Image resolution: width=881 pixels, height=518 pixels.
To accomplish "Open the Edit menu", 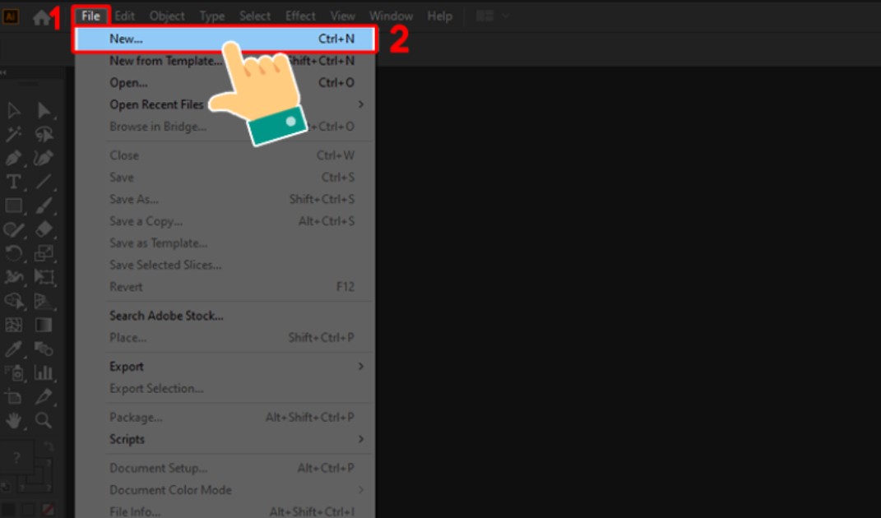I will coord(124,16).
